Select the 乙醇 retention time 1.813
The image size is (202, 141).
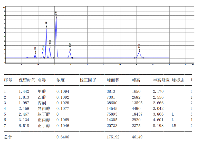pyautogui.click(x=24, y=97)
